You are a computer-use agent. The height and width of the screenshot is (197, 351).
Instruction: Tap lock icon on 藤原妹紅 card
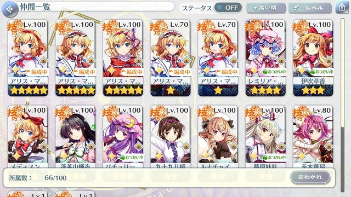pyautogui.click(x=281, y=146)
